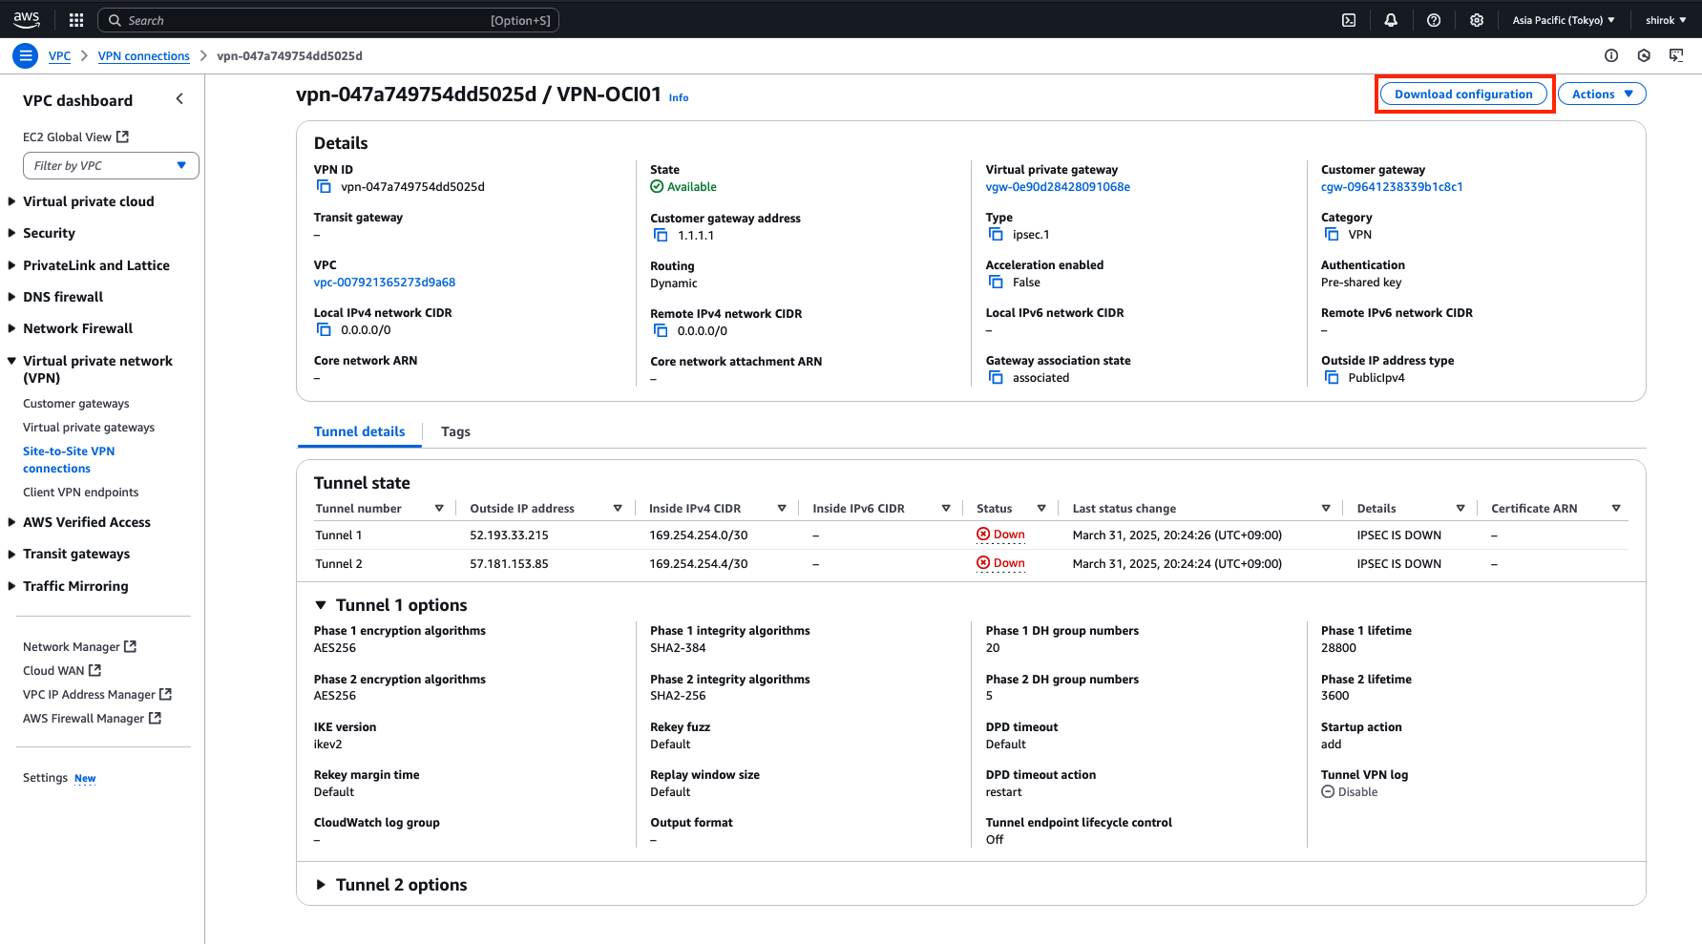The height and width of the screenshot is (944, 1702).
Task: Open the navigation hamburger menu
Action: pos(25,55)
